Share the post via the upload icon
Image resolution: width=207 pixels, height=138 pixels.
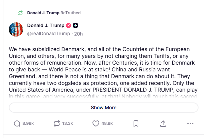[x=163, y=123]
